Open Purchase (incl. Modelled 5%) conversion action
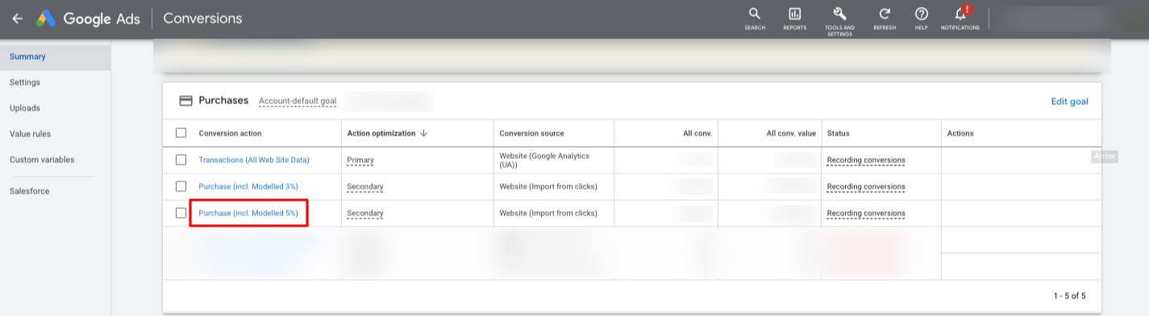Image resolution: width=1149 pixels, height=316 pixels. click(x=248, y=213)
